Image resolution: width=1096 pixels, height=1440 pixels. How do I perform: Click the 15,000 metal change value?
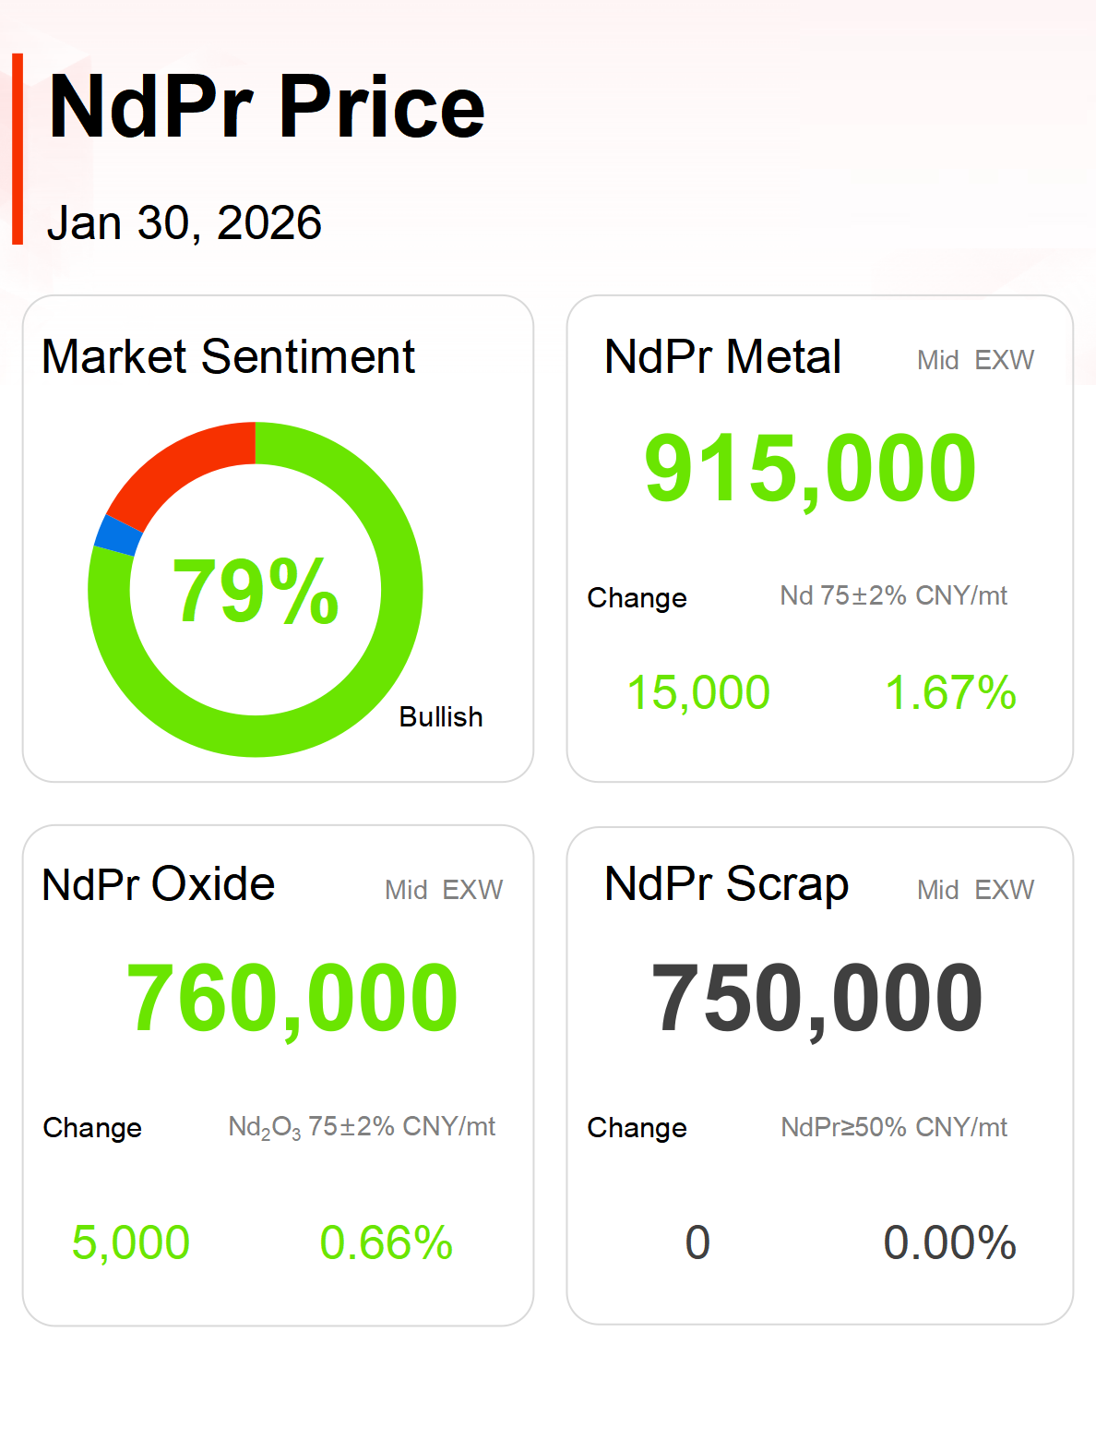click(x=698, y=693)
